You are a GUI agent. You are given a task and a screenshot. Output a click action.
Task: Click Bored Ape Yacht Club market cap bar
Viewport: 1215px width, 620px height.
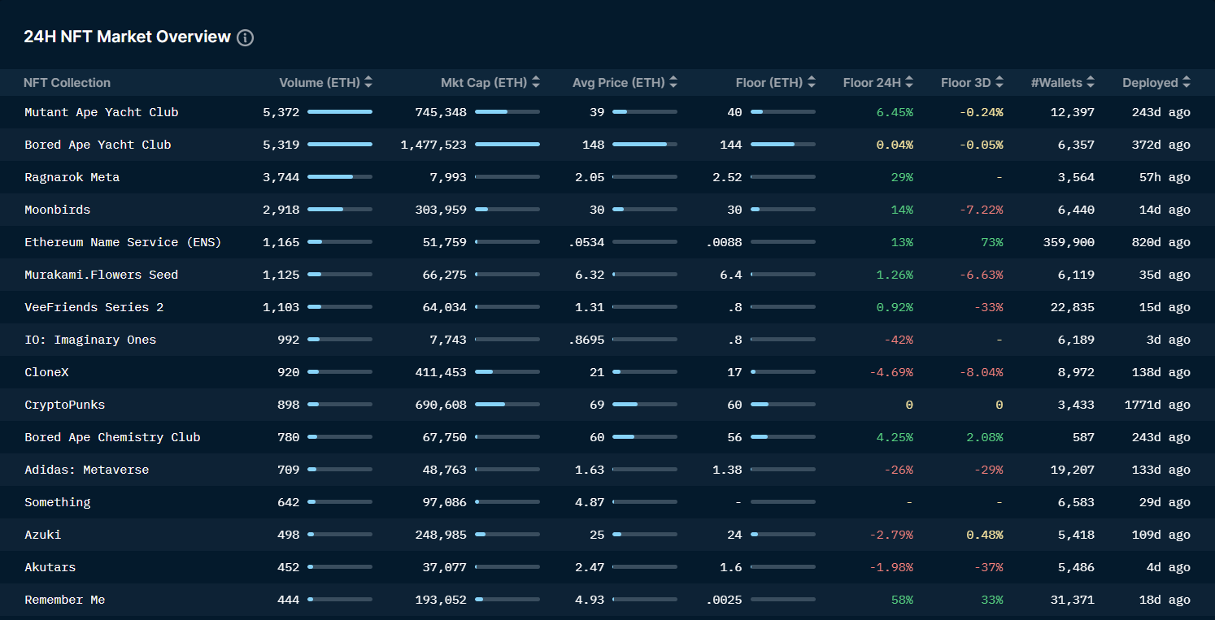click(507, 145)
